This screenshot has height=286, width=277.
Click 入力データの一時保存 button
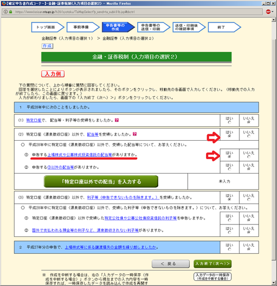tap(212, 277)
